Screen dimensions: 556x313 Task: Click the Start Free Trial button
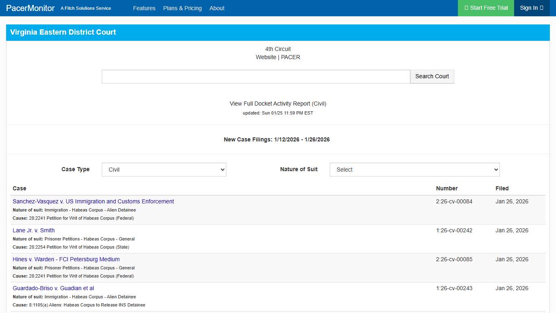(x=486, y=8)
